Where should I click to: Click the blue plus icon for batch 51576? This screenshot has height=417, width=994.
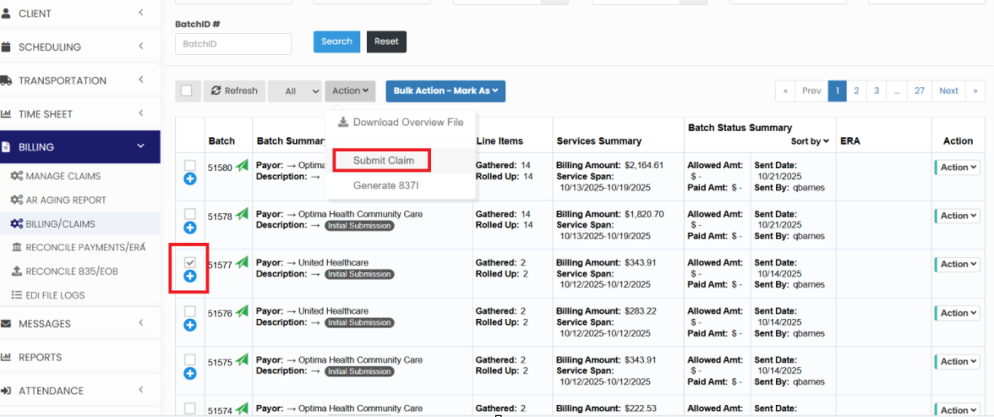(190, 325)
